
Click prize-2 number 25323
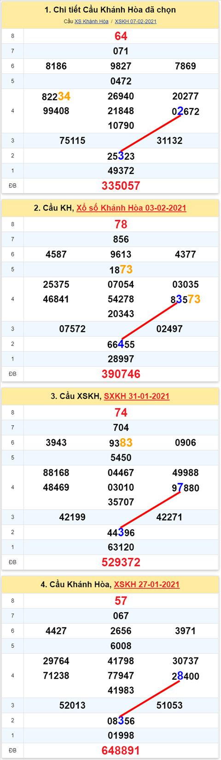pyautogui.click(x=121, y=156)
